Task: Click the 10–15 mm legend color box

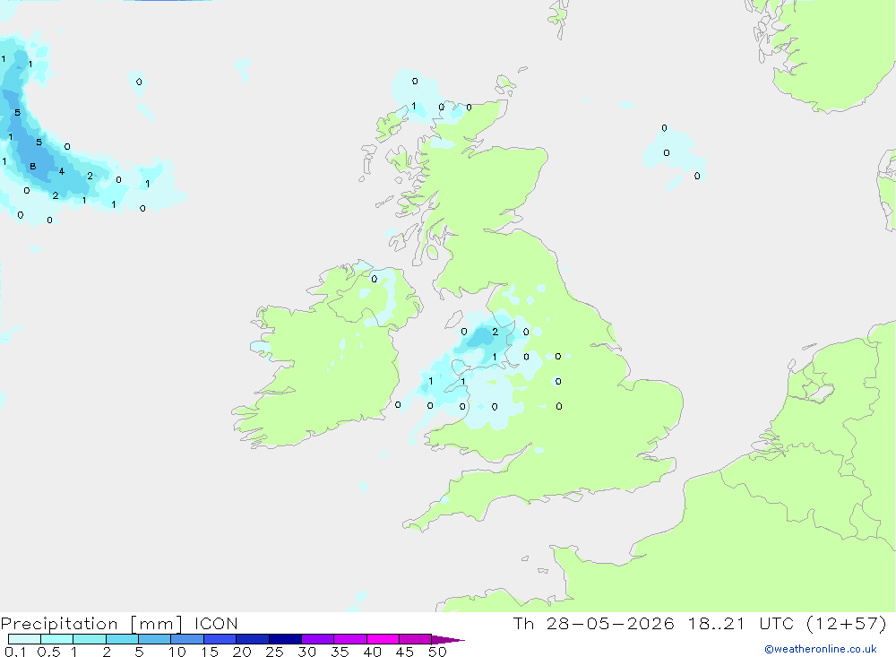Action: (187, 639)
